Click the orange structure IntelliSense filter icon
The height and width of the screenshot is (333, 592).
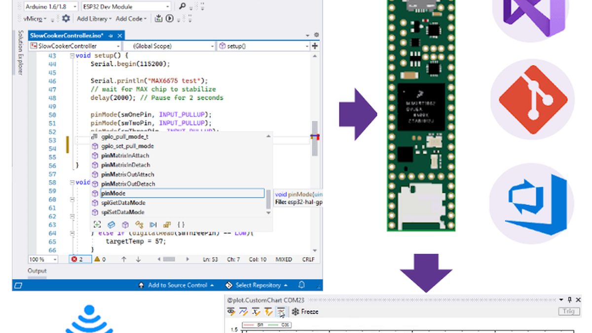click(x=139, y=224)
